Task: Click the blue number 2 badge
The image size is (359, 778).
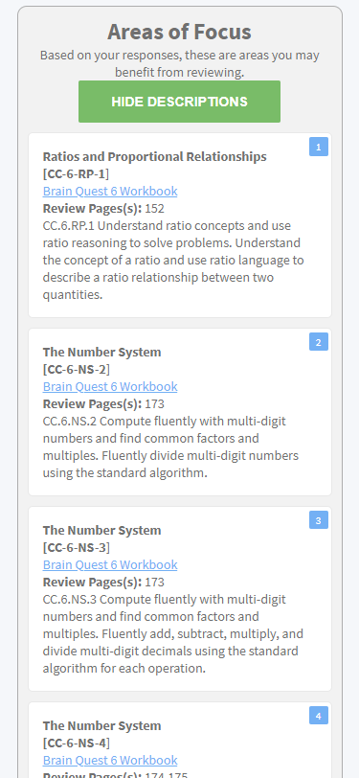Action: [x=319, y=342]
